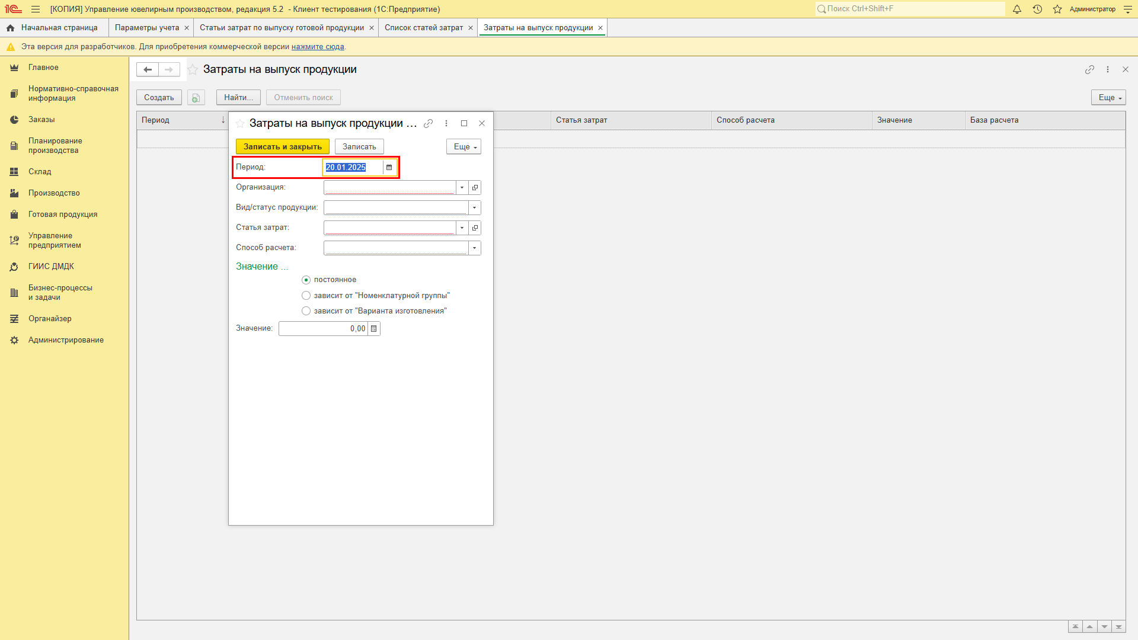Select зависит от "Варианта изготовления" option

point(306,311)
